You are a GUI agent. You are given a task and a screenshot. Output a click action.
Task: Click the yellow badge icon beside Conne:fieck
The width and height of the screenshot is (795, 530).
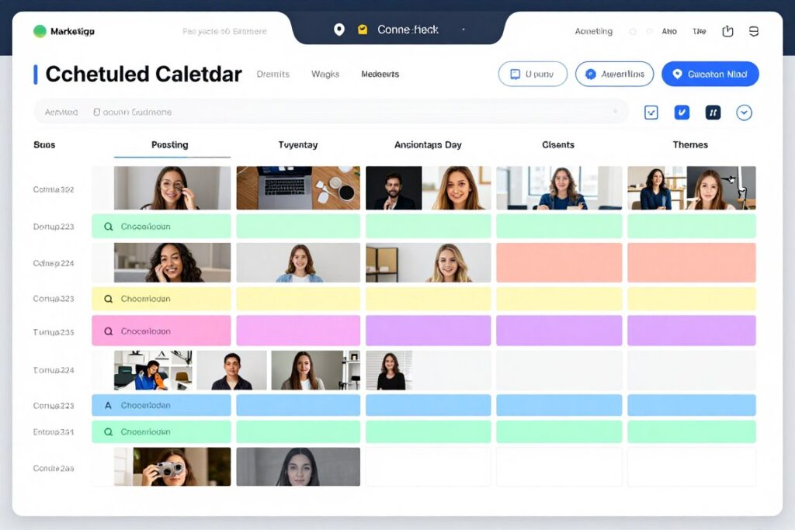point(363,29)
